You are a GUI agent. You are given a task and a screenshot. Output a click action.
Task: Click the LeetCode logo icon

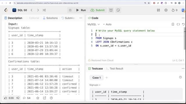coord(6,10)
